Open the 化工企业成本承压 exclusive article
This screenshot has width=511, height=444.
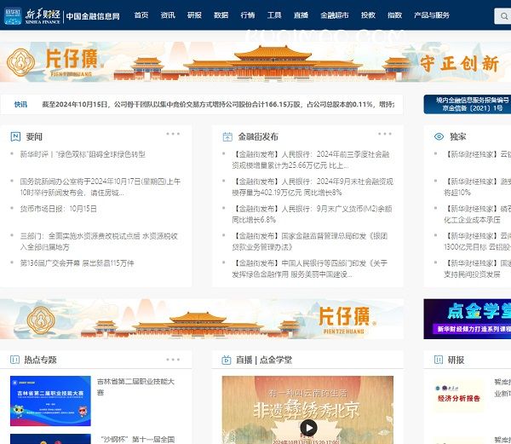(x=477, y=214)
